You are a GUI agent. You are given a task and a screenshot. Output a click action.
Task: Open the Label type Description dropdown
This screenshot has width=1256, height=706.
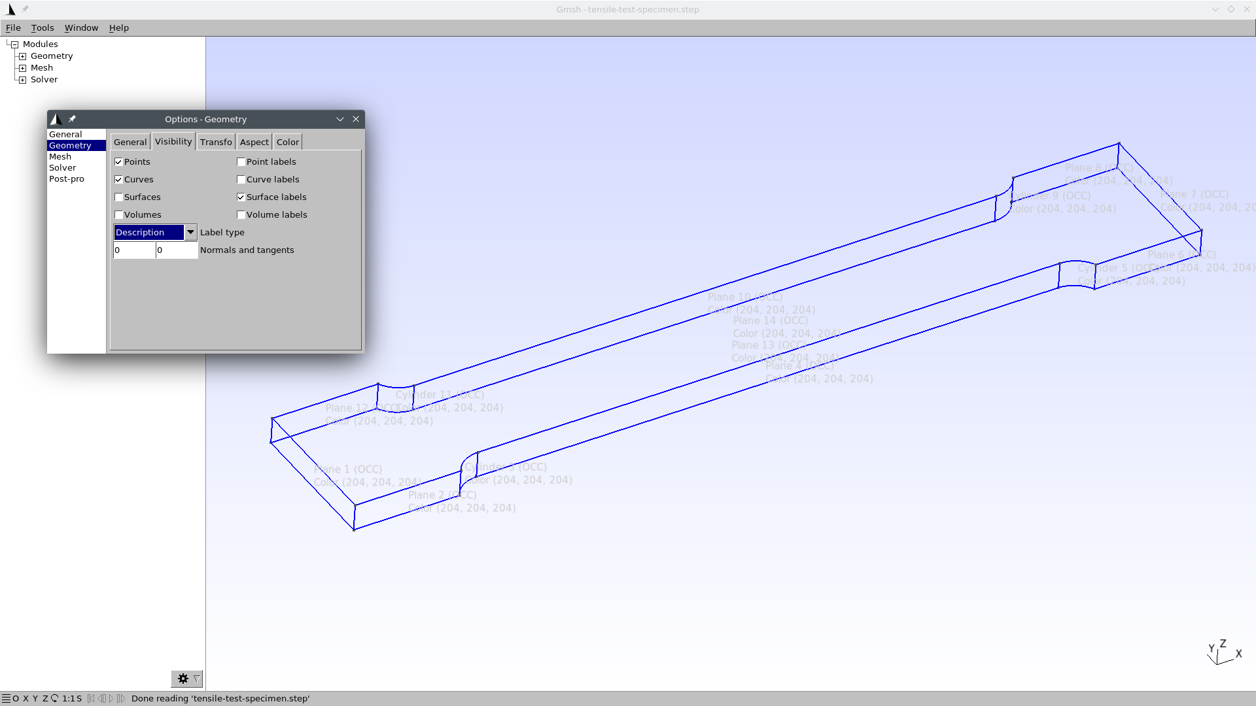155,232
